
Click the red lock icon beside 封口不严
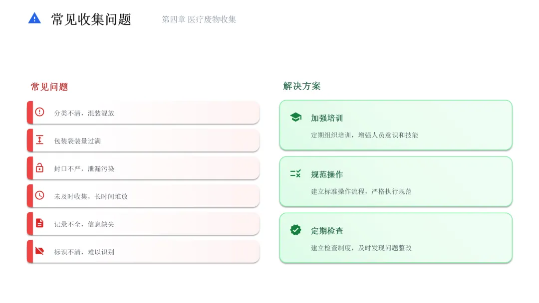pos(39,168)
